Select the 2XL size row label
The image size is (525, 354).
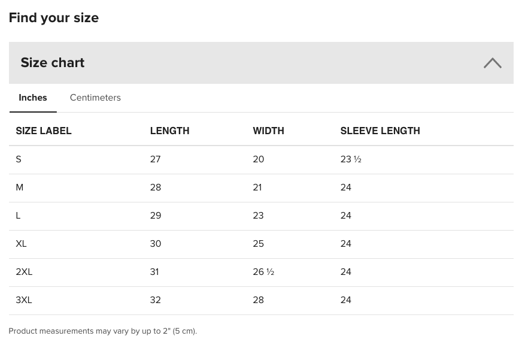pos(24,271)
